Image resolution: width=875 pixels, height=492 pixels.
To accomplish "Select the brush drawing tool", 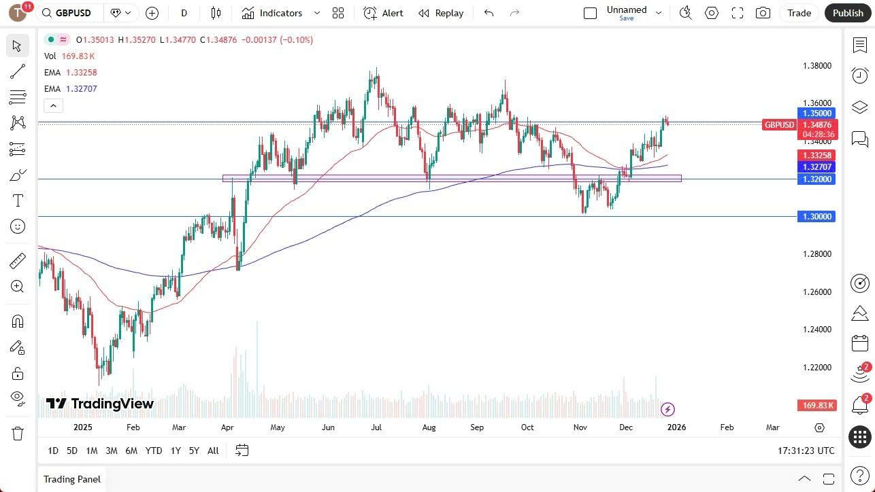I will click(x=17, y=175).
